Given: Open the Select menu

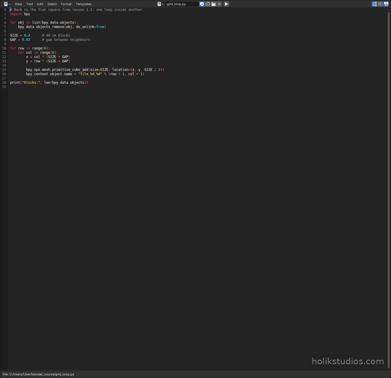Looking at the screenshot, I should tap(52, 4).
